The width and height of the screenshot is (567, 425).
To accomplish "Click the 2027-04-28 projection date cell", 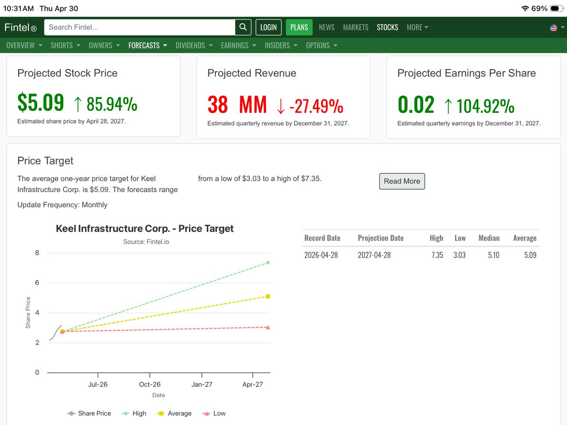I will pyautogui.click(x=375, y=255).
